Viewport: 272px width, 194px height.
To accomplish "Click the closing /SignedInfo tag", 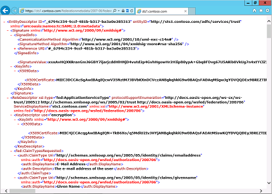I will (27, 53).
